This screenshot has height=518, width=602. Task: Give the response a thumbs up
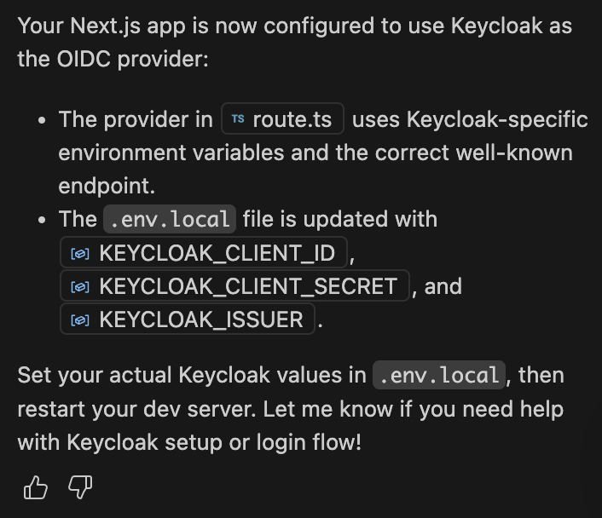click(35, 487)
